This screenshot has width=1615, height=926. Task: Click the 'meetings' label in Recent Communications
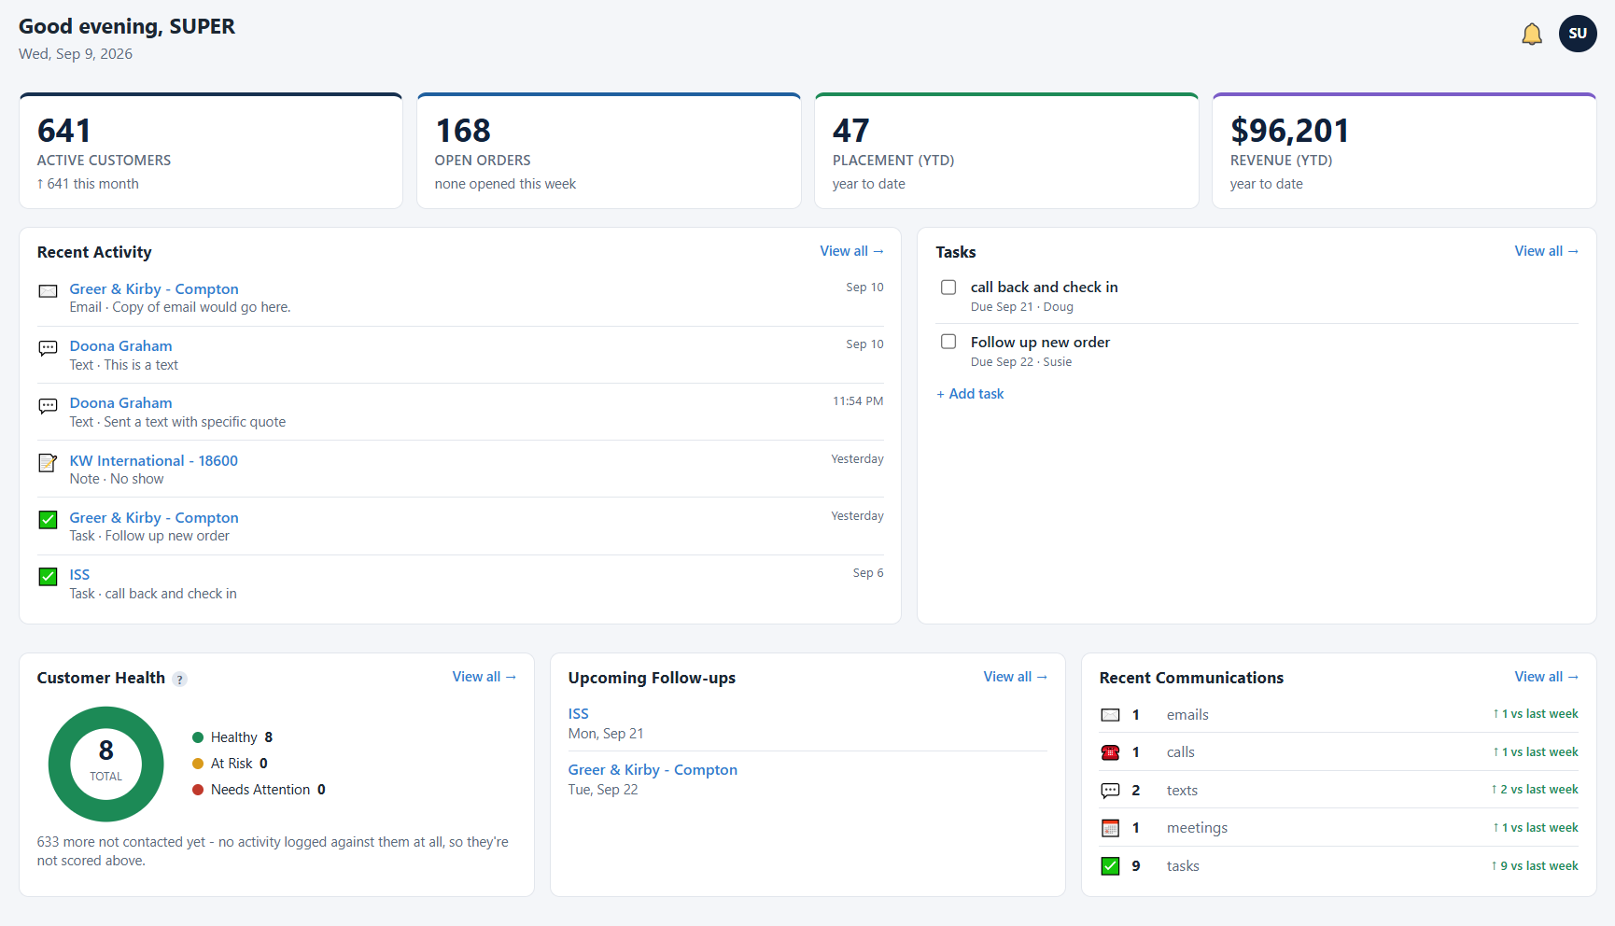(1197, 828)
